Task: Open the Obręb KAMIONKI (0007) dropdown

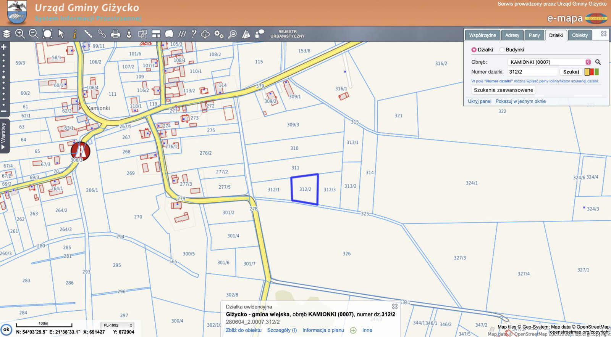Action: tap(549, 62)
